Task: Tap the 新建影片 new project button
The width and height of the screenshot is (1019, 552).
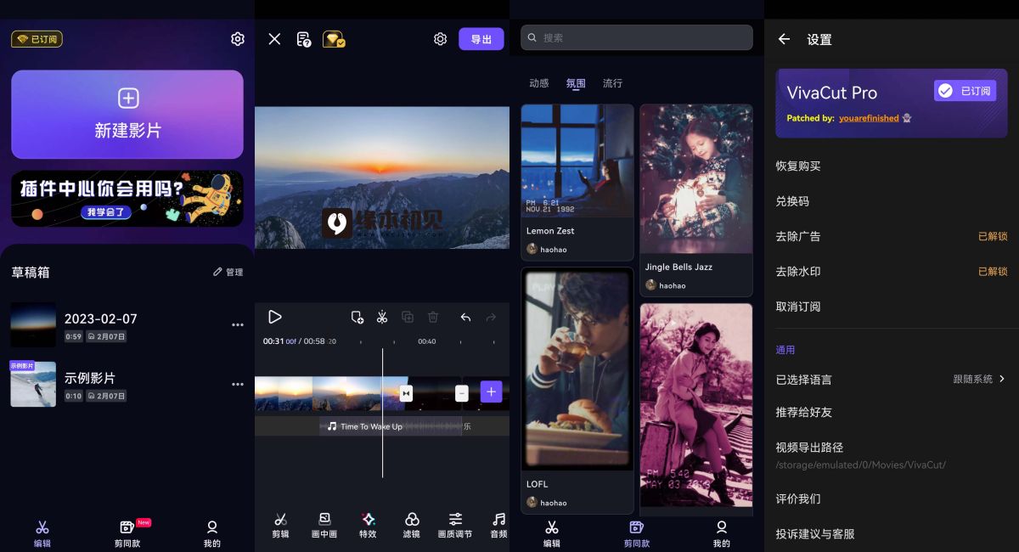Action: point(127,115)
